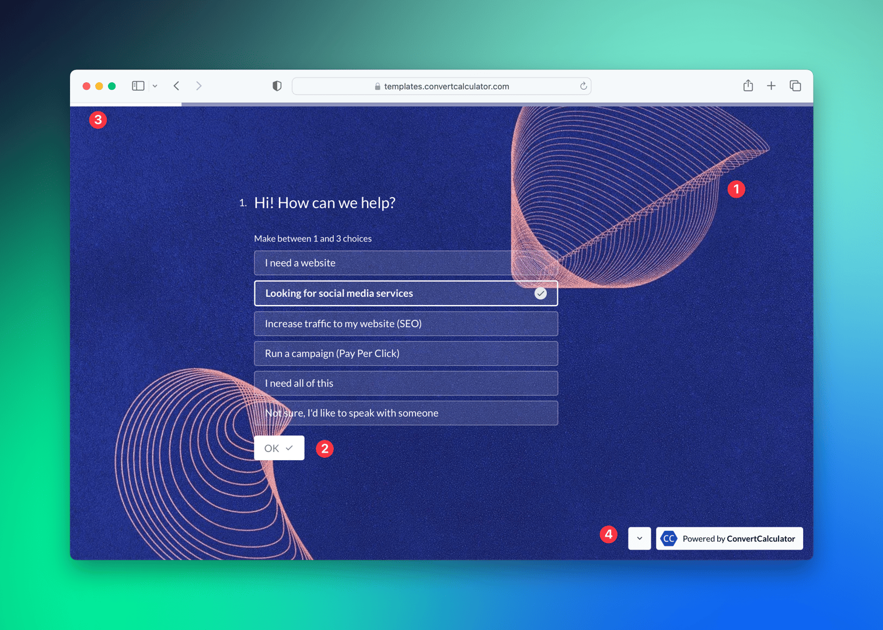Image resolution: width=883 pixels, height=630 pixels.
Task: Open the sidebar options dropdown chevron
Action: (x=155, y=86)
